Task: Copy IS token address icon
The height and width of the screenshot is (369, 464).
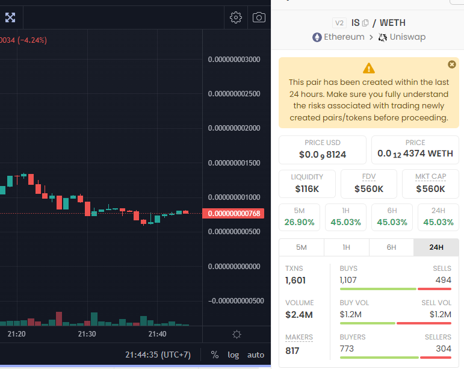Action: 365,23
